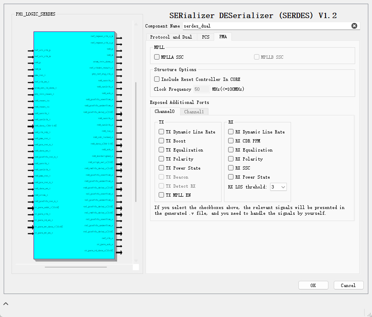Click the ref_clk_en_i port label

(x=42, y=82)
